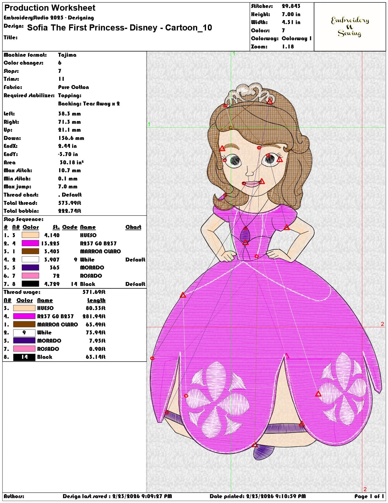Image resolution: width=388 pixels, height=503 pixels.
Task: Click the fabric value Pure Cotton
Action: coord(74,87)
